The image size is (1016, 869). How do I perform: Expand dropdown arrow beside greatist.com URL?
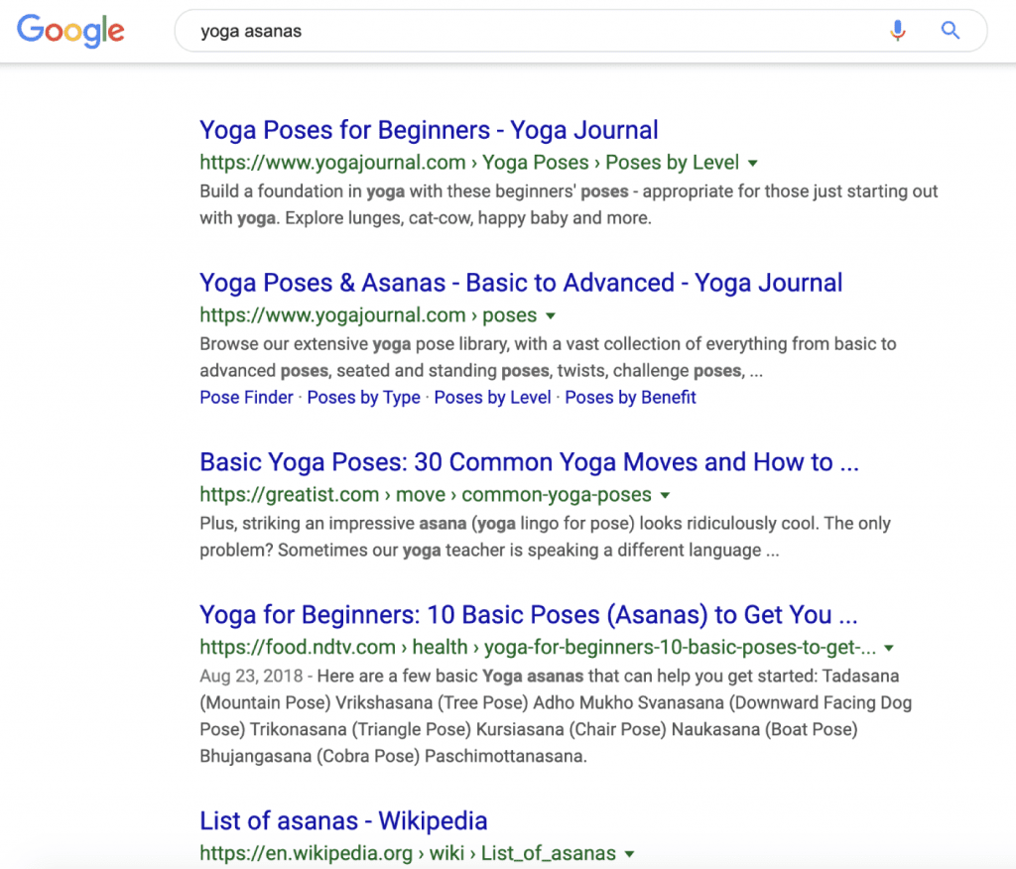coord(665,496)
